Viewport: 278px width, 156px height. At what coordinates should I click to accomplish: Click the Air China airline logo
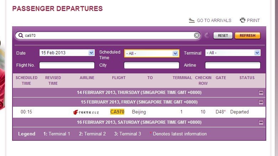[86, 112]
